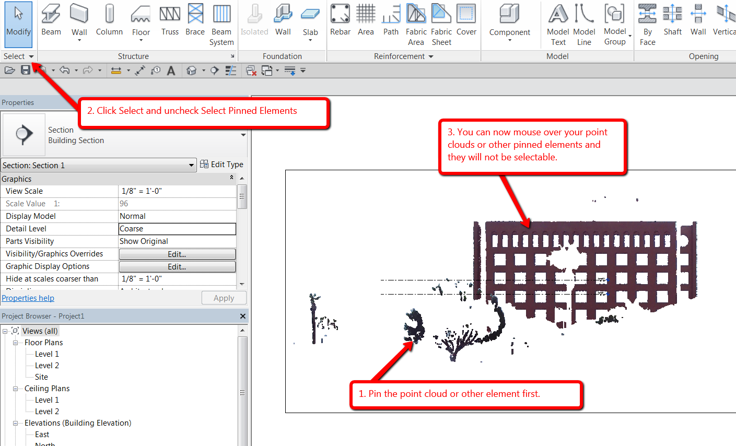The width and height of the screenshot is (736, 446).
Task: Open Visibility/Graphics Overrides Edit dialog
Action: [177, 253]
